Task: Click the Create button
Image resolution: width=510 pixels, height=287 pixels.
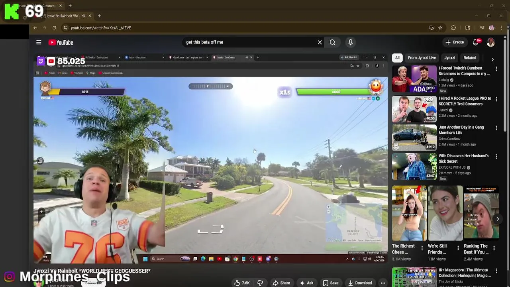Action: point(455,42)
